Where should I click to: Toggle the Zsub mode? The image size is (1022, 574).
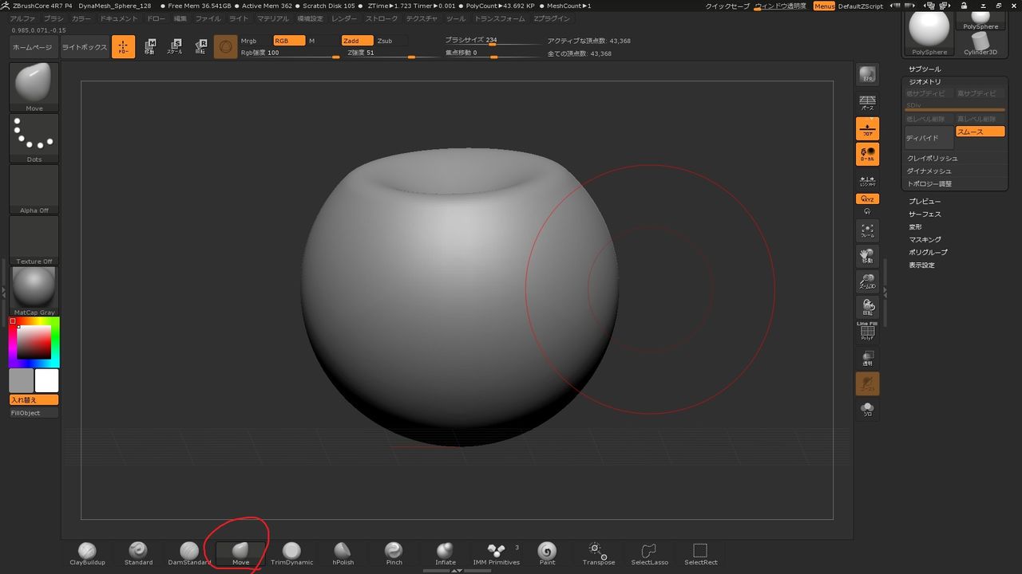coord(386,41)
